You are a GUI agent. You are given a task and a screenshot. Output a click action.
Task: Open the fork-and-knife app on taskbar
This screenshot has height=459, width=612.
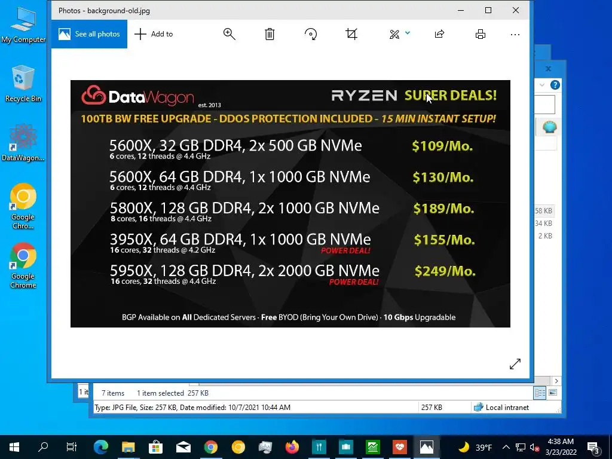point(319,447)
